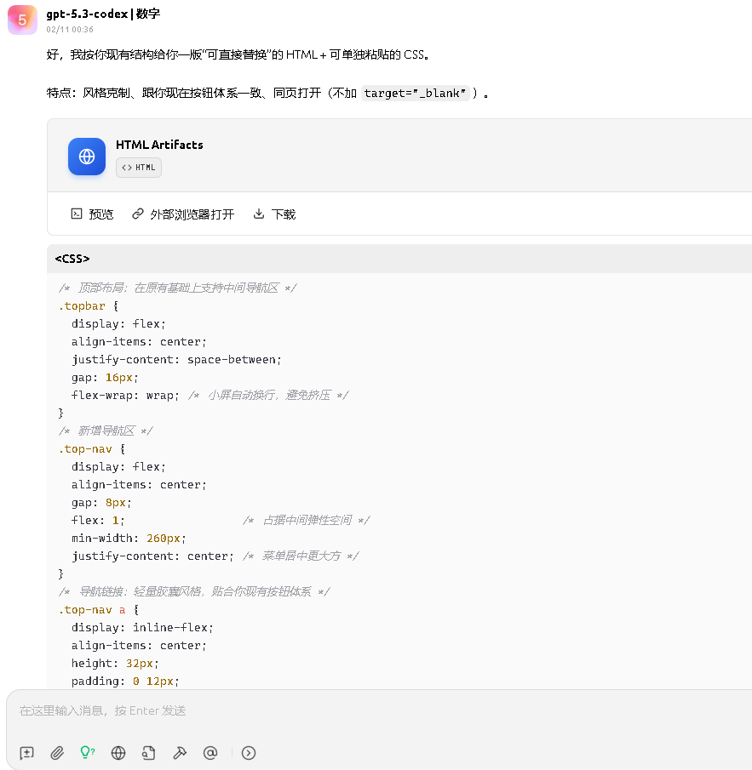Click the HTML Artifacts title

click(x=159, y=145)
